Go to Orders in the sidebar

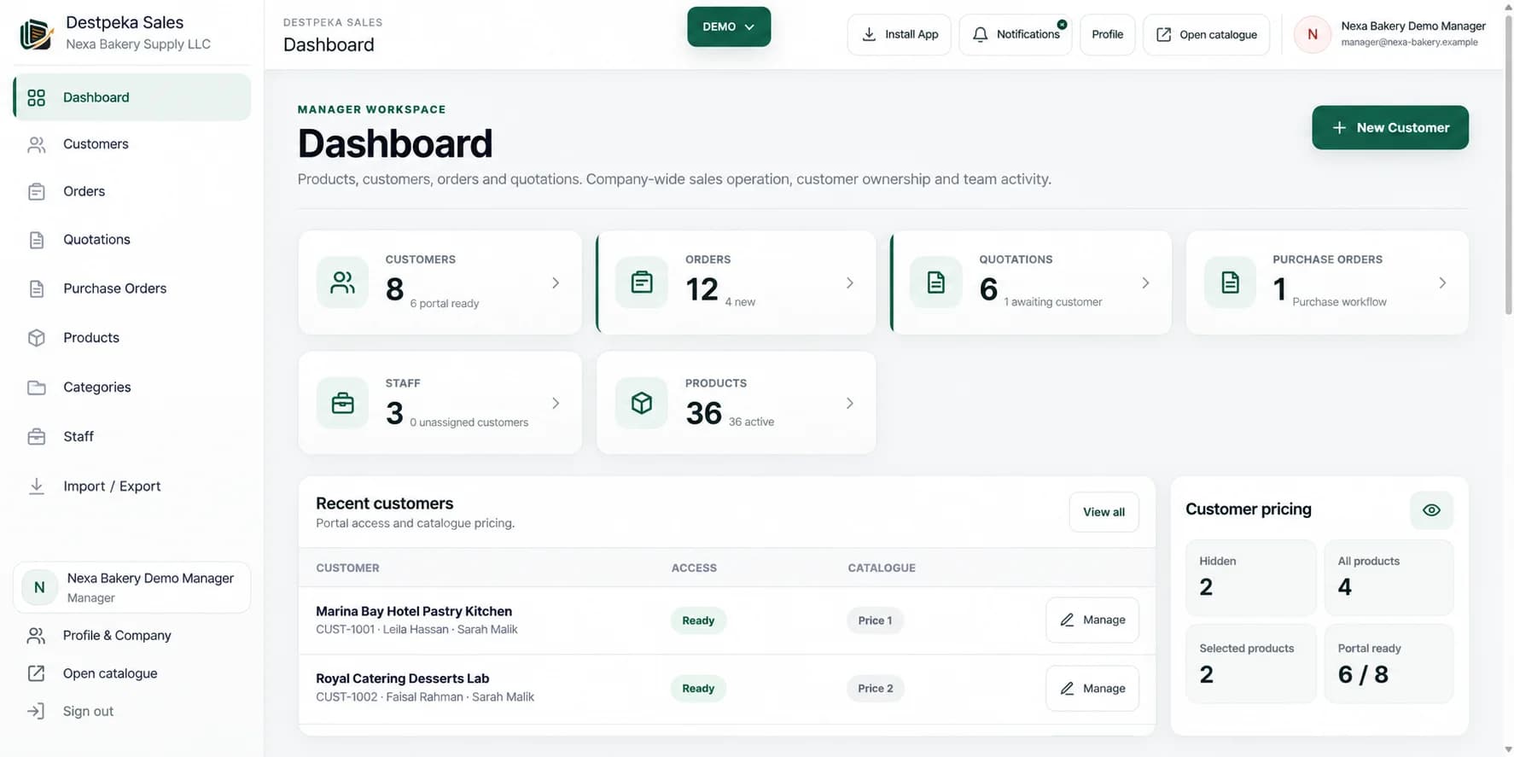132,191
